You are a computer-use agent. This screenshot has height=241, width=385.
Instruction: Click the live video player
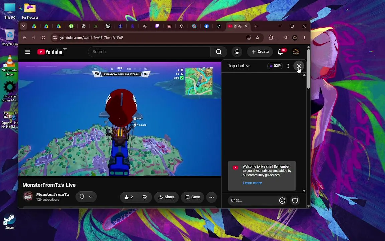click(x=120, y=119)
